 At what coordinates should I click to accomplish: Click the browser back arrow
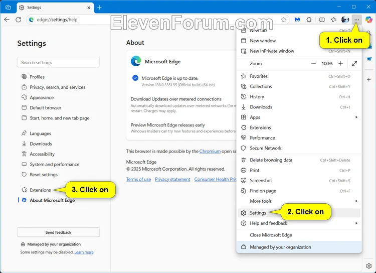pyautogui.click(x=7, y=20)
